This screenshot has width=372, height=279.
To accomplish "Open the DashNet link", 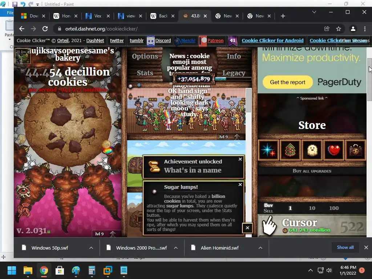I will [95, 41].
